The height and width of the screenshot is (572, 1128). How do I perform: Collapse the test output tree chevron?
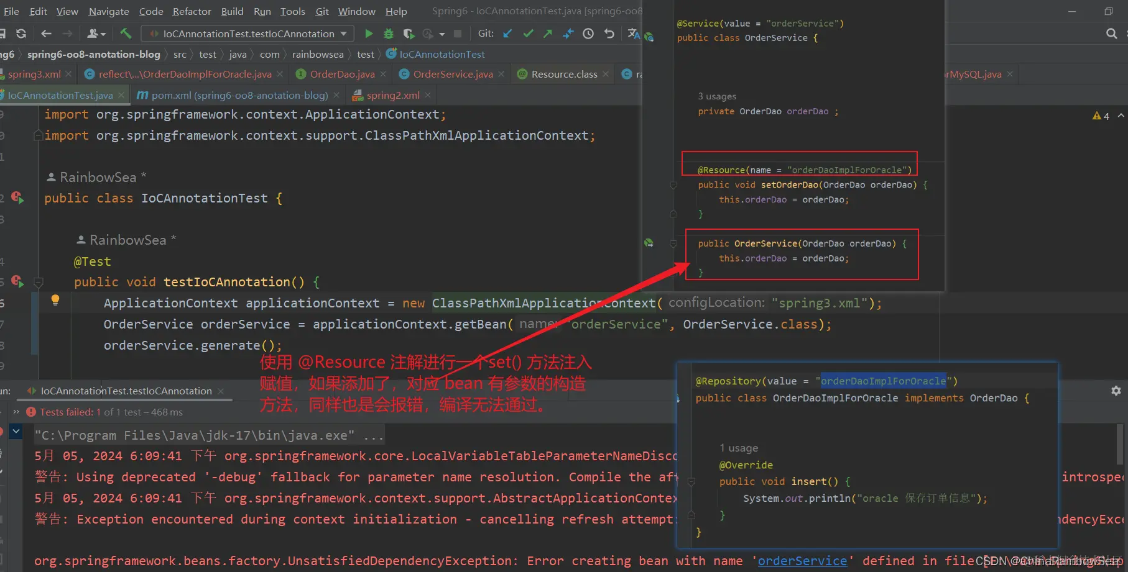tap(16, 430)
